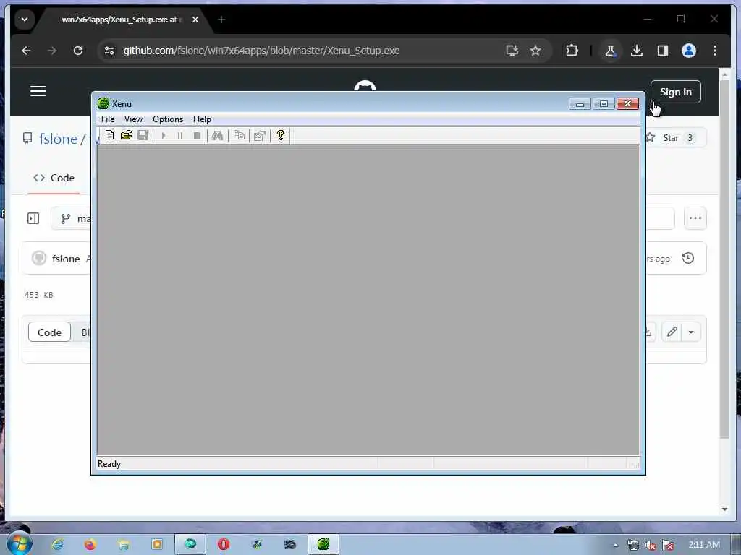Click the GitHub URL address bar
The width and height of the screenshot is (741, 555).
click(261, 51)
